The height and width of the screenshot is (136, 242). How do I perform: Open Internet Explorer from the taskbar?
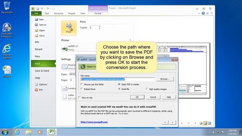(x=17, y=132)
